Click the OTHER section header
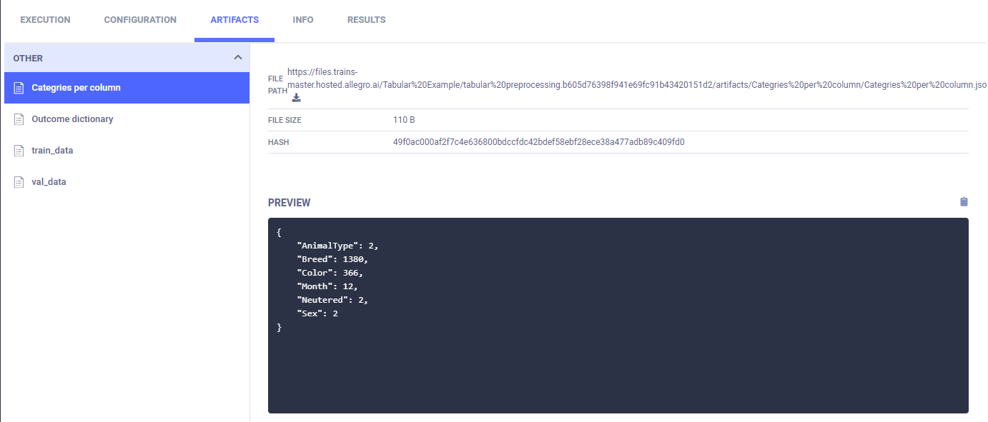988x422 pixels. click(29, 59)
